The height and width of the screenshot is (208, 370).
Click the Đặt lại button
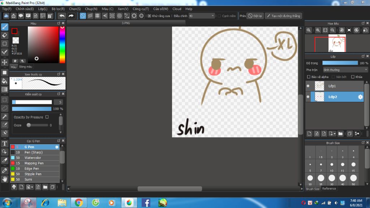255,16
